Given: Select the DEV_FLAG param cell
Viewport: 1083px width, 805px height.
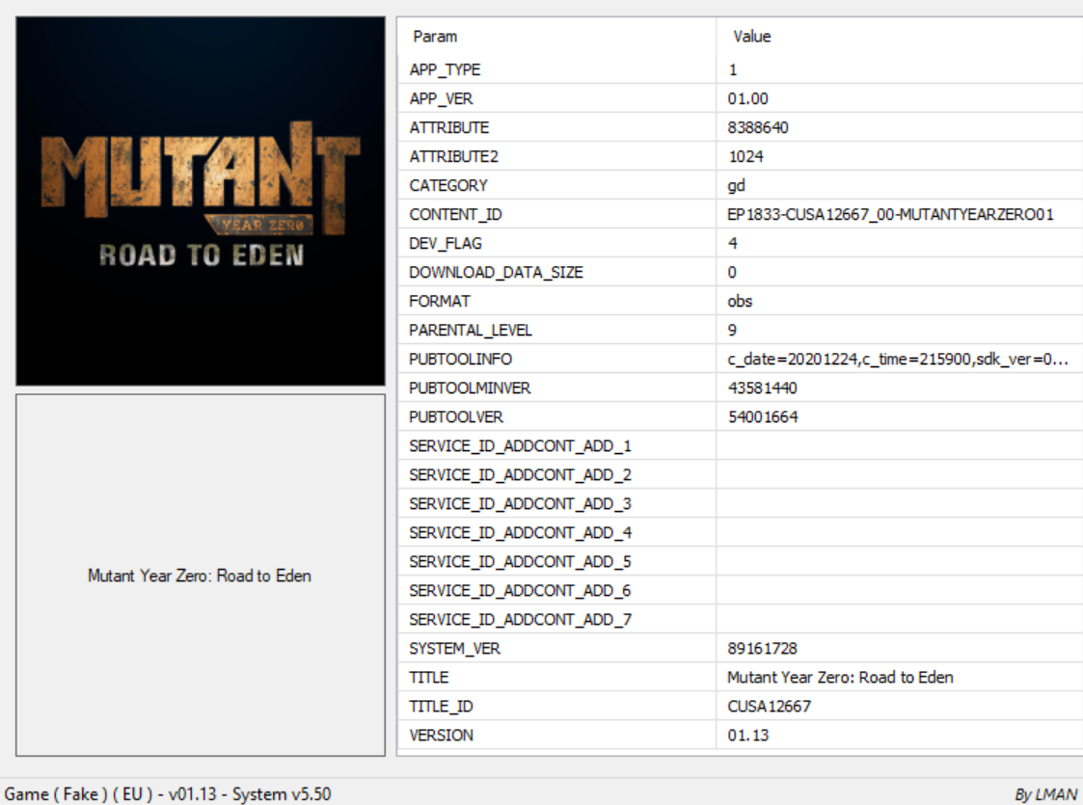Looking at the screenshot, I should pos(556,244).
